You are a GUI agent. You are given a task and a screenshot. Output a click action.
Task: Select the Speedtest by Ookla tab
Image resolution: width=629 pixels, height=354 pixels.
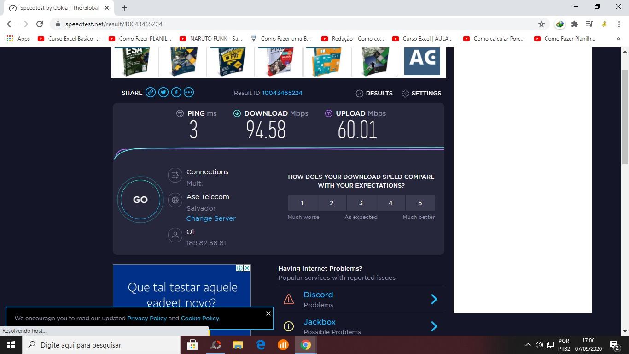[59, 8]
